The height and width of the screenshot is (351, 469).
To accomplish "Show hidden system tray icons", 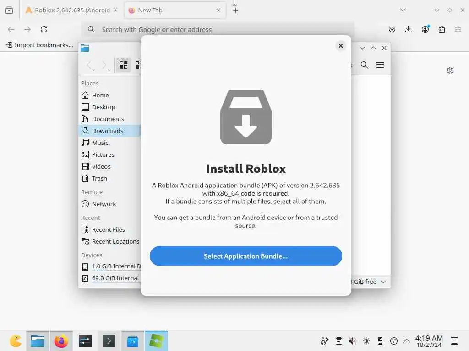I will tap(407, 341).
